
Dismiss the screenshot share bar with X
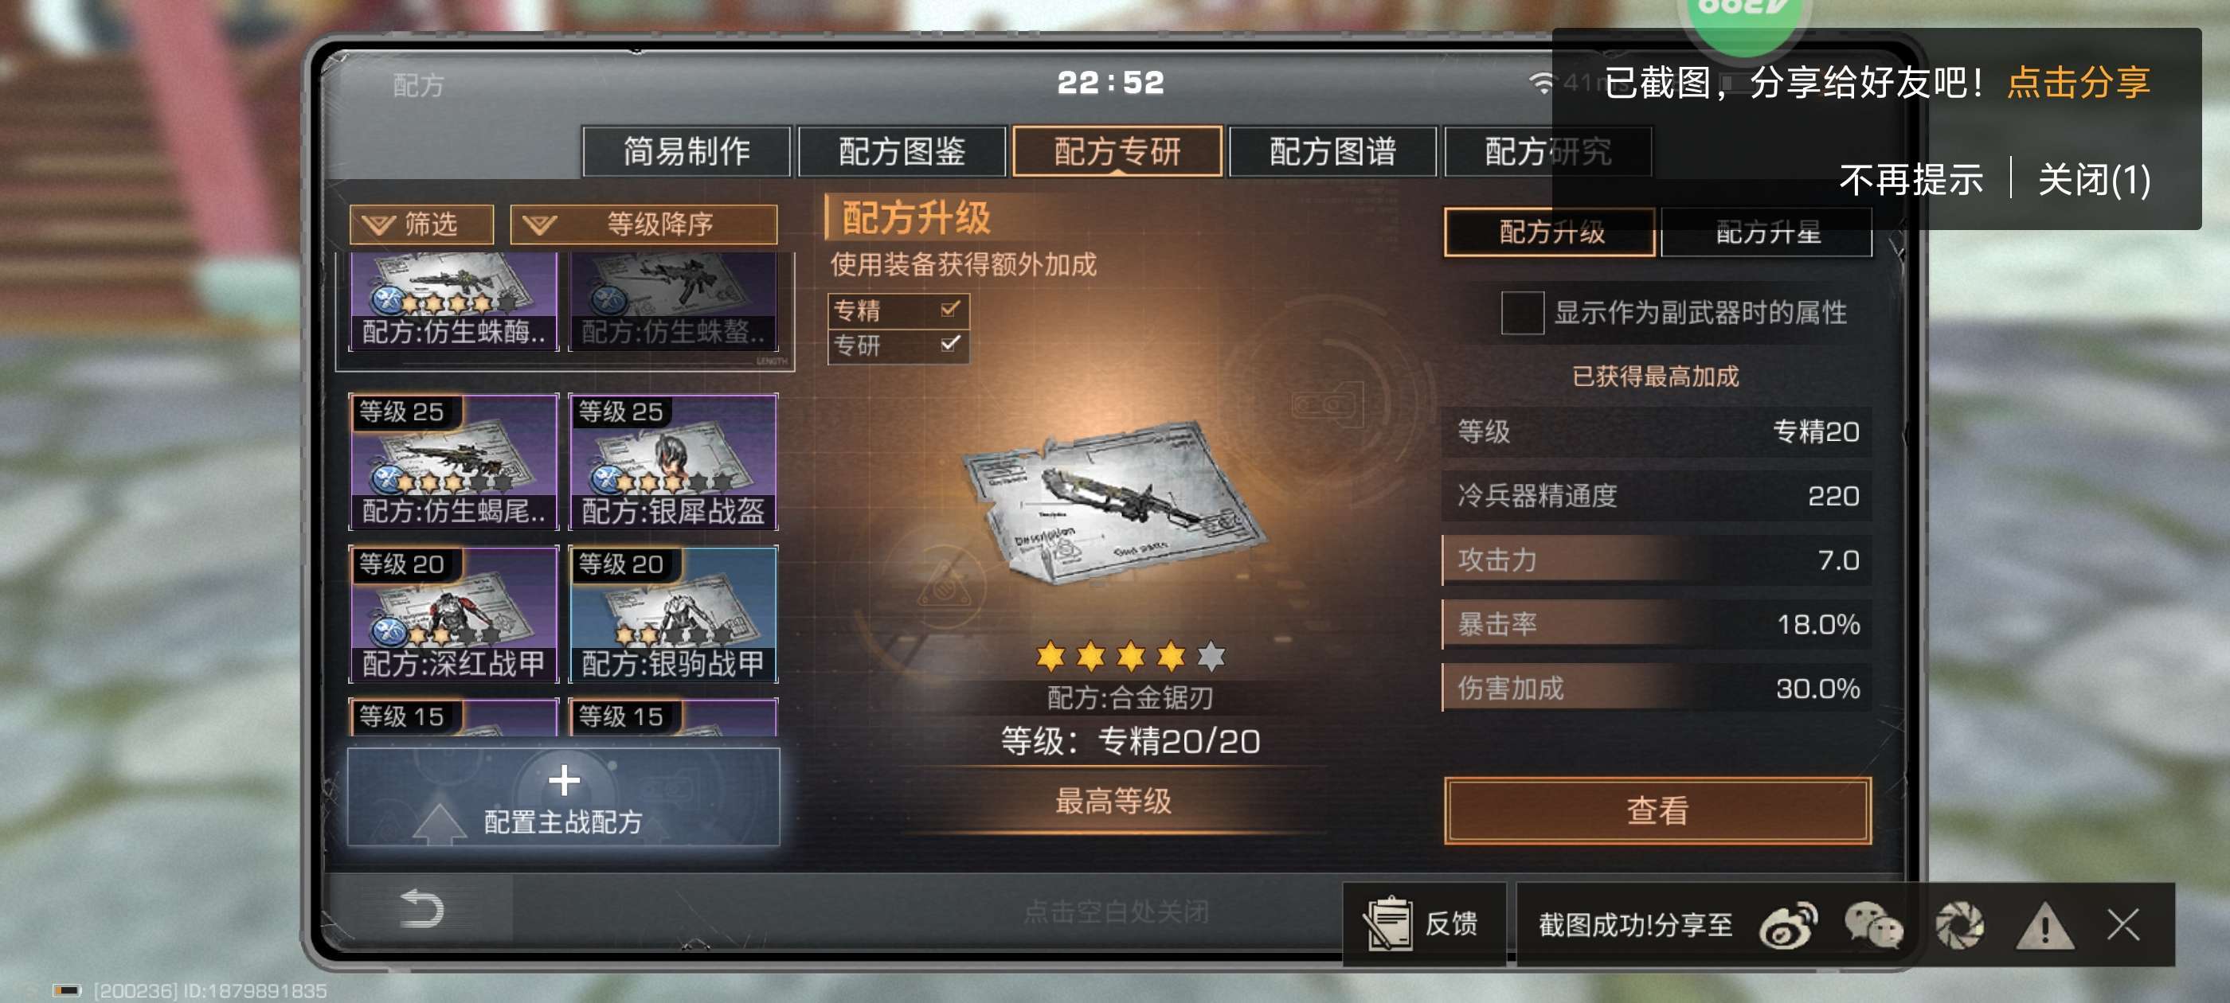pyautogui.click(x=2123, y=924)
